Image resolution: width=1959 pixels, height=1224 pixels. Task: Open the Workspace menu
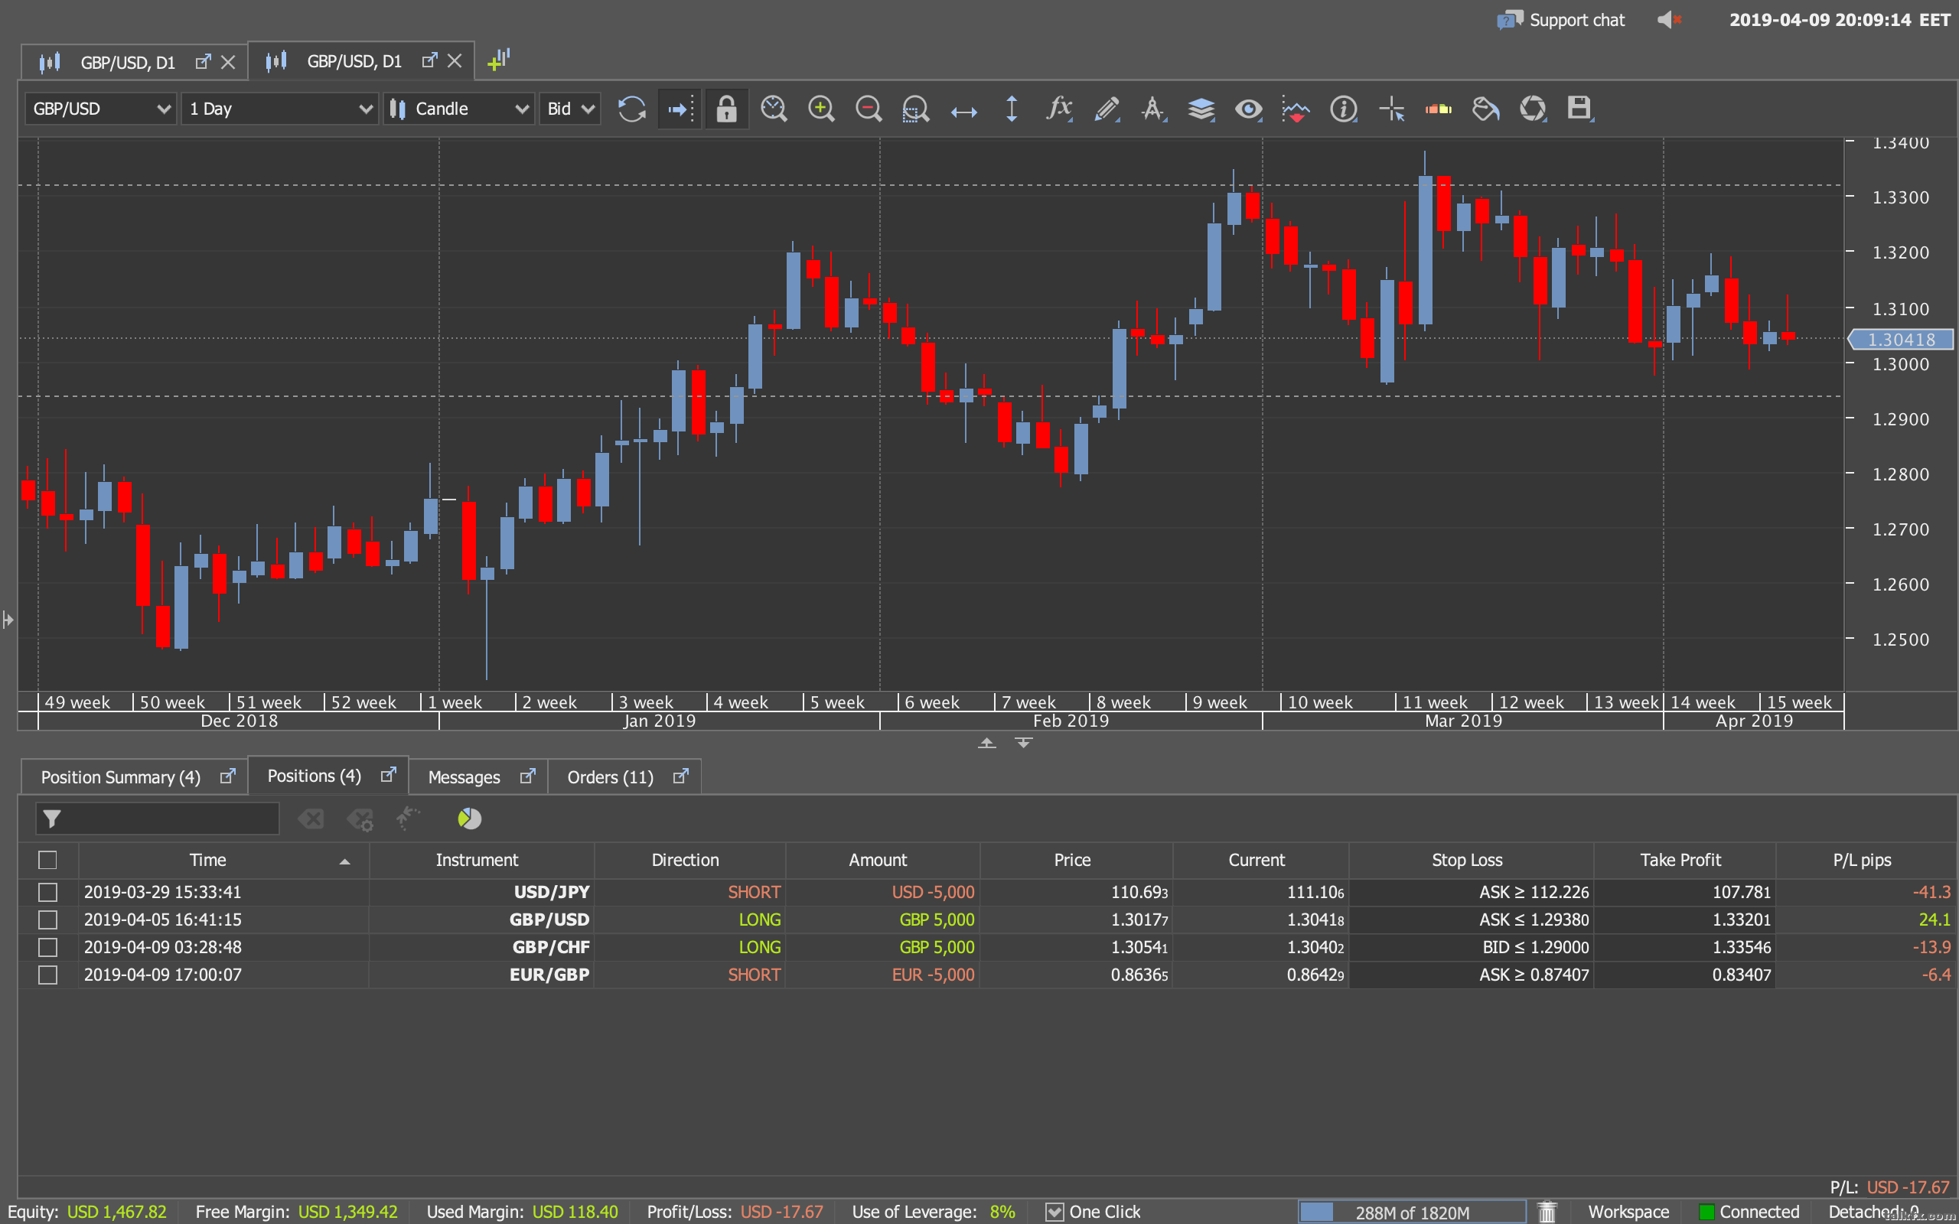click(1628, 1212)
